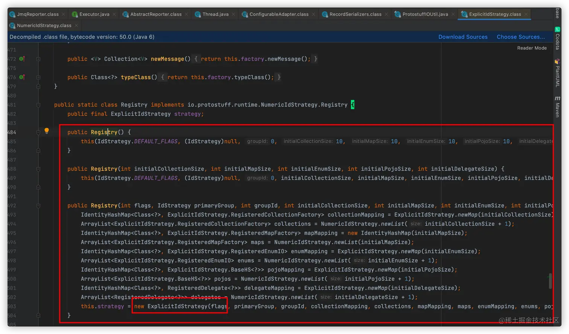The width and height of the screenshot is (569, 334).
Task: Click the Download Sources link
Action: (x=463, y=37)
